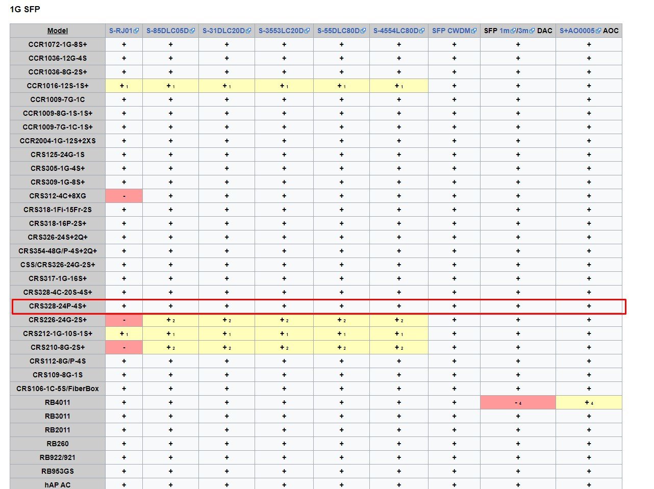
Task: Follow the S-4554LC80D module link
Action: [x=396, y=31]
